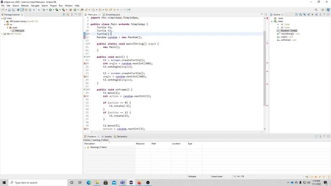Viewport: 331px width, 186px height.
Task: Click Microsoft Teams taskbar icon
Action: pyautogui.click(x=123, y=182)
